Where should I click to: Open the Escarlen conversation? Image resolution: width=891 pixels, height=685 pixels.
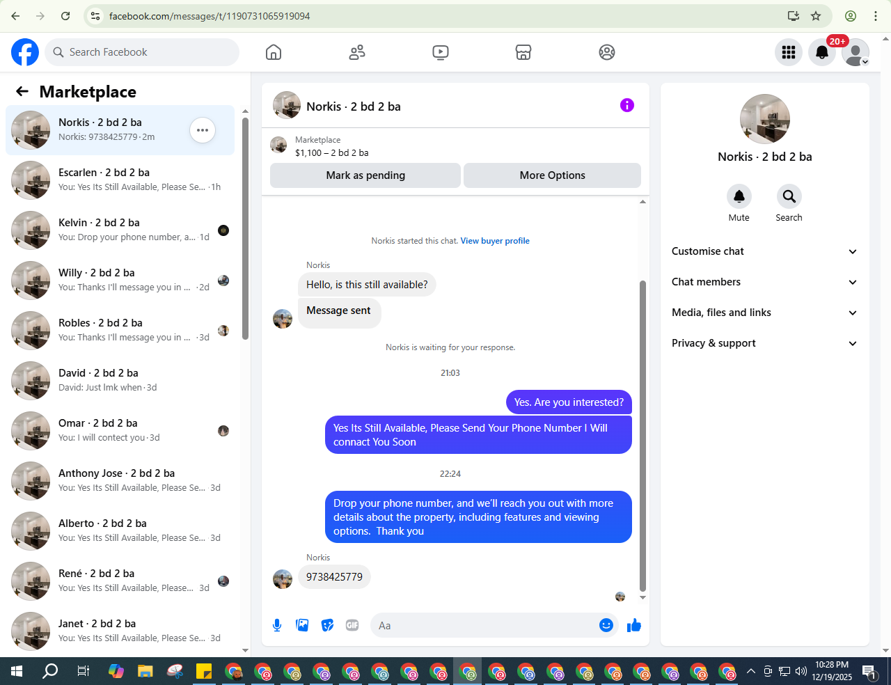point(120,180)
